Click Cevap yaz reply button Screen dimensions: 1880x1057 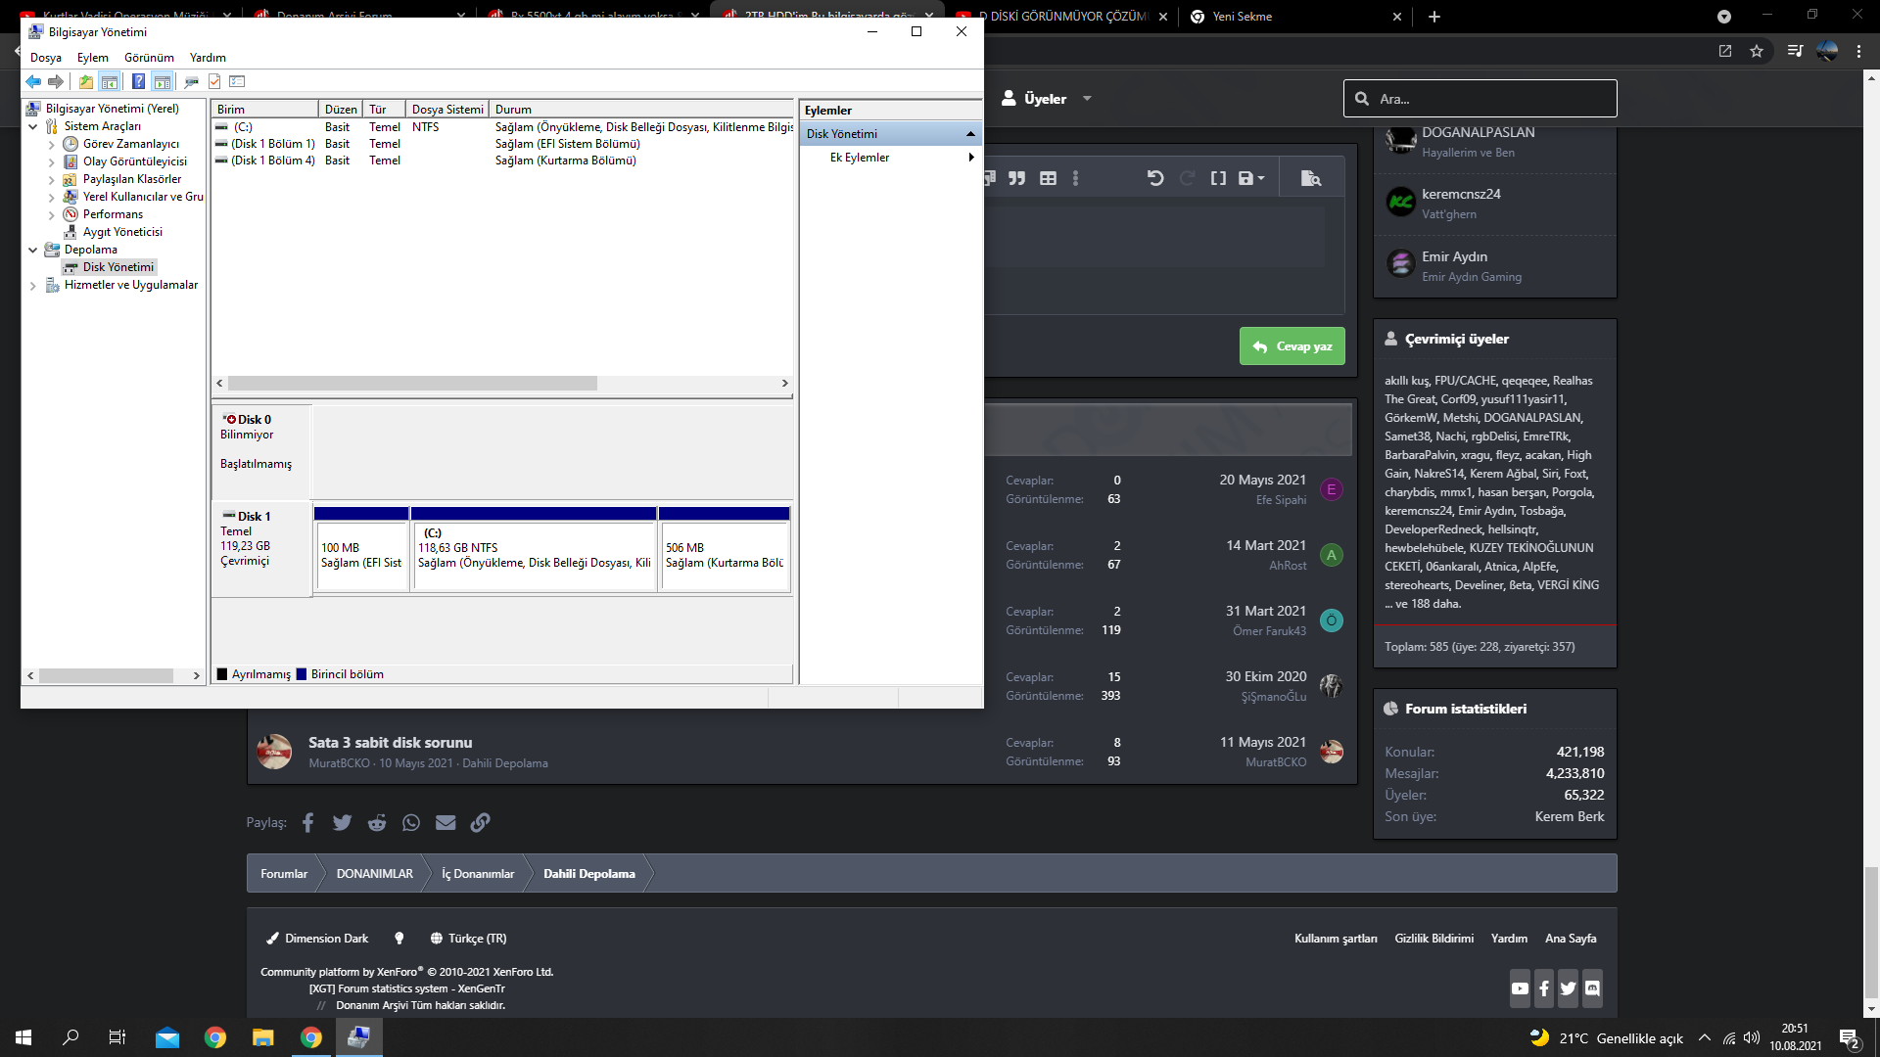pos(1292,346)
